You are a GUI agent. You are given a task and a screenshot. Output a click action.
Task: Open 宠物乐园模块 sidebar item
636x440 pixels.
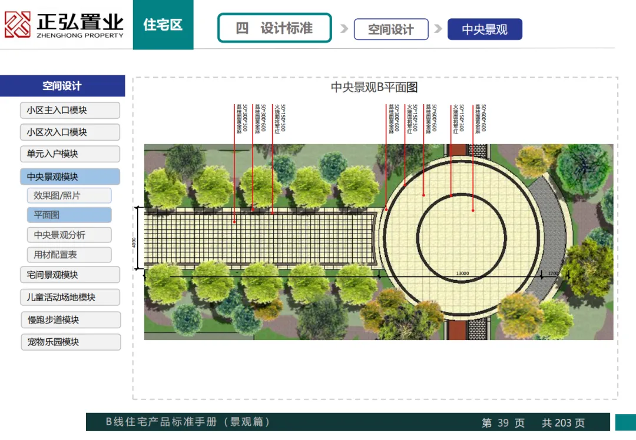[x=71, y=342]
